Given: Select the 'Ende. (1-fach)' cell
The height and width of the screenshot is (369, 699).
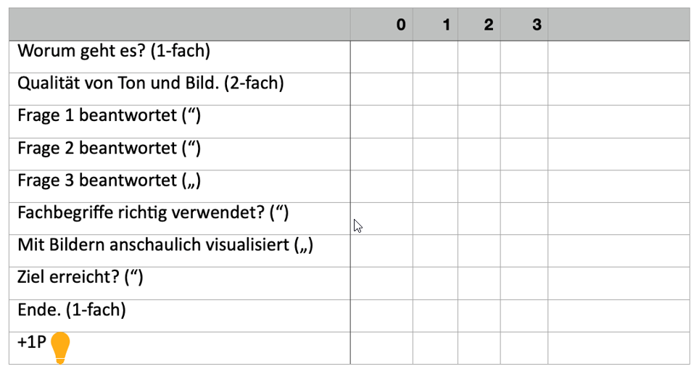Looking at the screenshot, I should (x=72, y=310).
